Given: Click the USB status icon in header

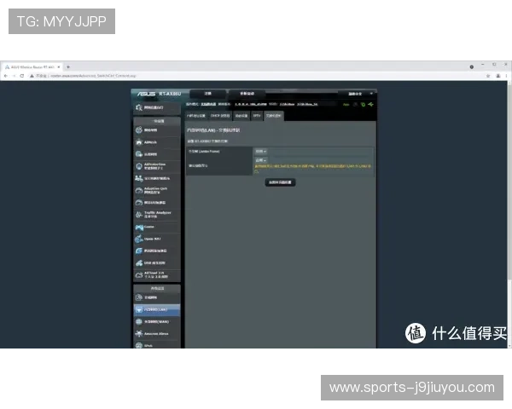Looking at the screenshot, I should 369,104.
